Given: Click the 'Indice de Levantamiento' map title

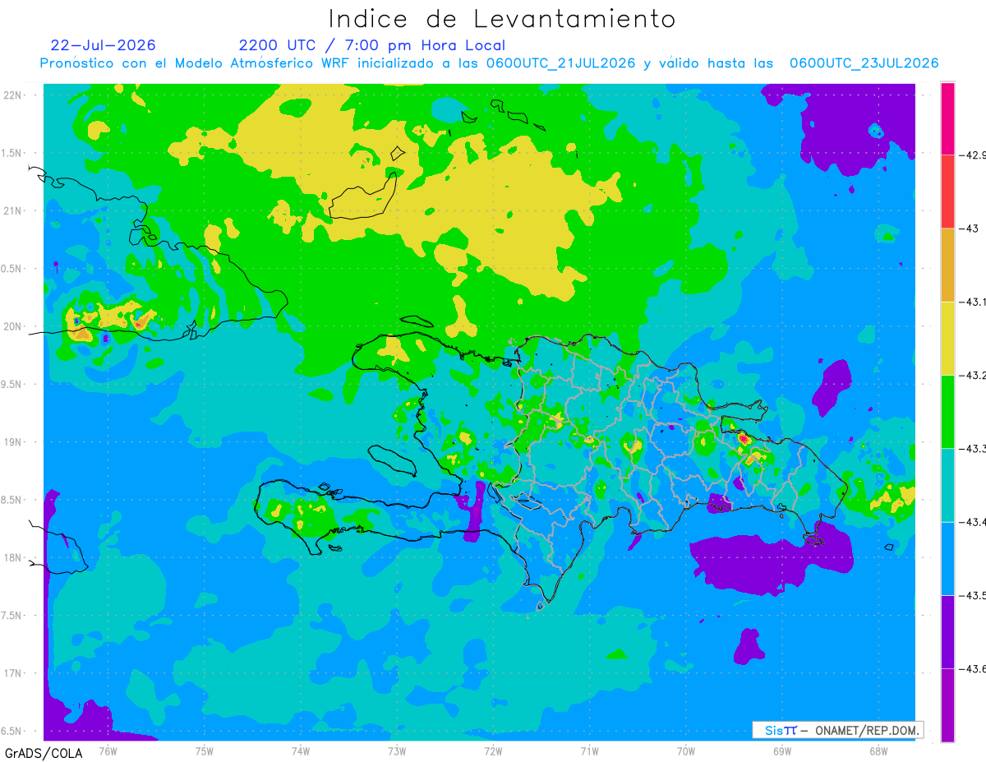Looking at the screenshot, I should [502, 19].
